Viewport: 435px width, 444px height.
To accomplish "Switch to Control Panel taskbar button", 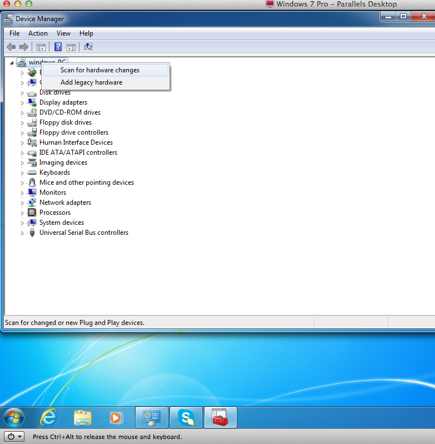I will 152,417.
